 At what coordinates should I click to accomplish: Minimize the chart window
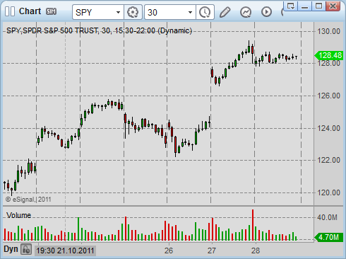[305, 6]
